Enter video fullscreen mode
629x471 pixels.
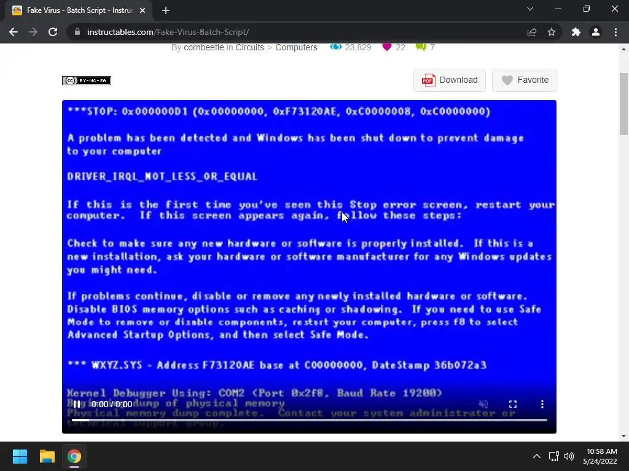(513, 404)
